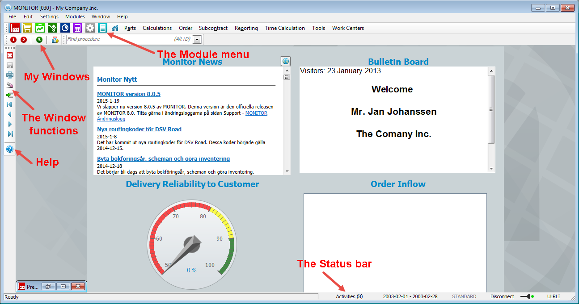The image size is (579, 304).
Task: Open Byta bokföringsår news link
Action: tap(164, 159)
